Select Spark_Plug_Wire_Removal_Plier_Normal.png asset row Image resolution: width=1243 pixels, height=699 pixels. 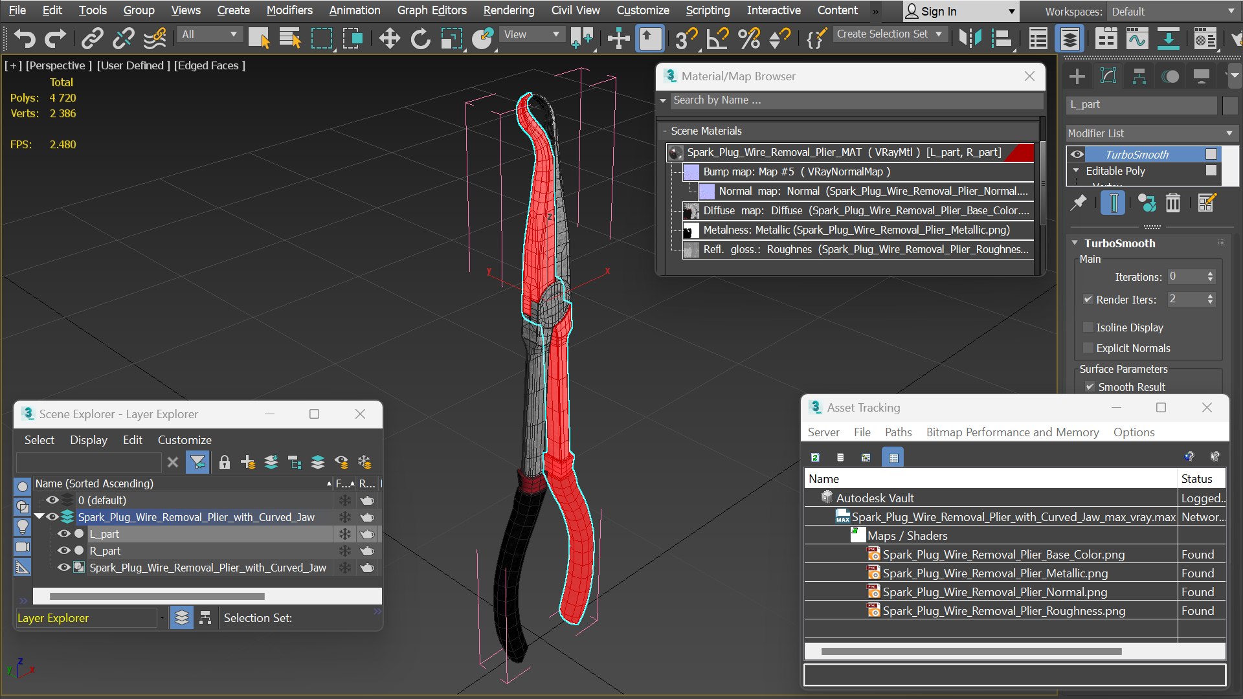1014,592
